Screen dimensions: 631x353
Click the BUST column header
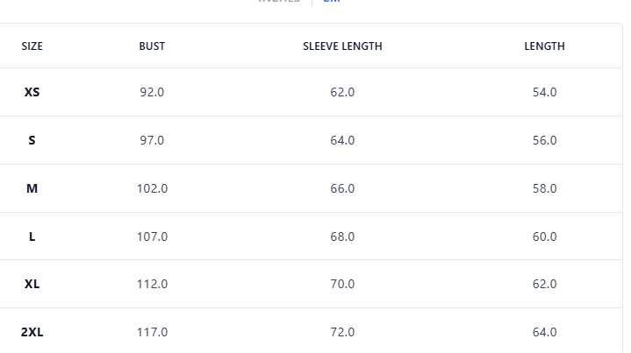point(152,46)
